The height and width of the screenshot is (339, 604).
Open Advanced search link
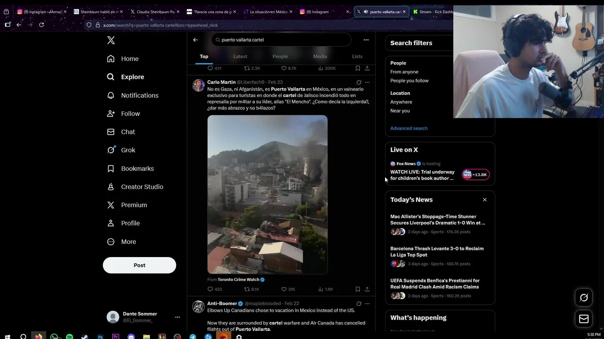[409, 129]
